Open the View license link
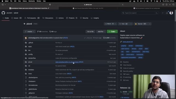The image size is (176, 99). (x=127, y=65)
